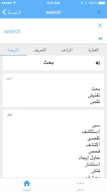Switch to the المرادف tab
This screenshot has width=107, height=192.
pyautogui.click(x=67, y=50)
